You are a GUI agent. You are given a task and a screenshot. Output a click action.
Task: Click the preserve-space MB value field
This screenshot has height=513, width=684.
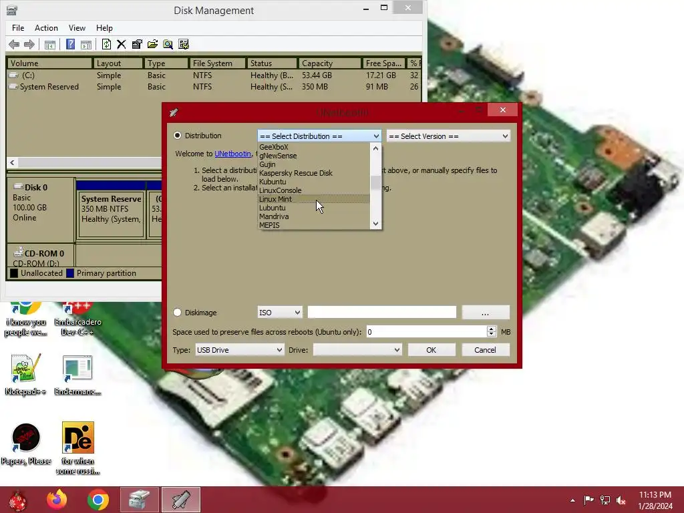426,332
